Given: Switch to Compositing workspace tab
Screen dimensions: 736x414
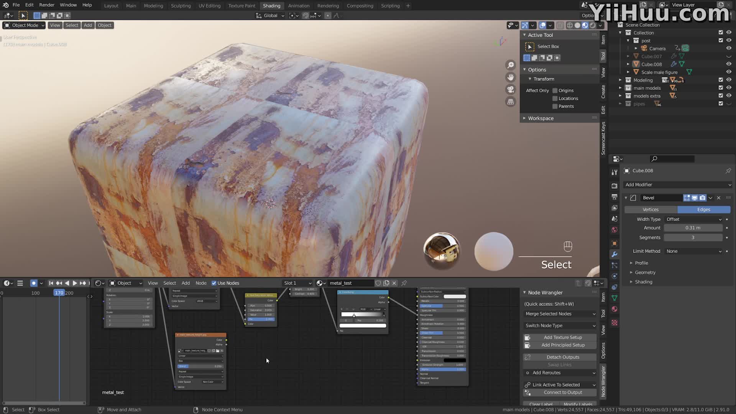Looking at the screenshot, I should click(x=360, y=6).
